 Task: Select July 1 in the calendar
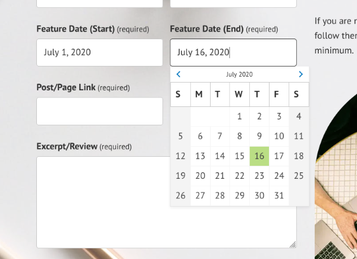tap(239, 116)
